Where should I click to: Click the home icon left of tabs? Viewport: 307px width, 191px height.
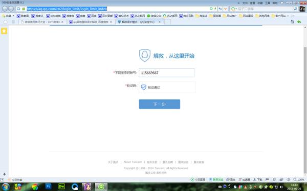click(6, 22)
